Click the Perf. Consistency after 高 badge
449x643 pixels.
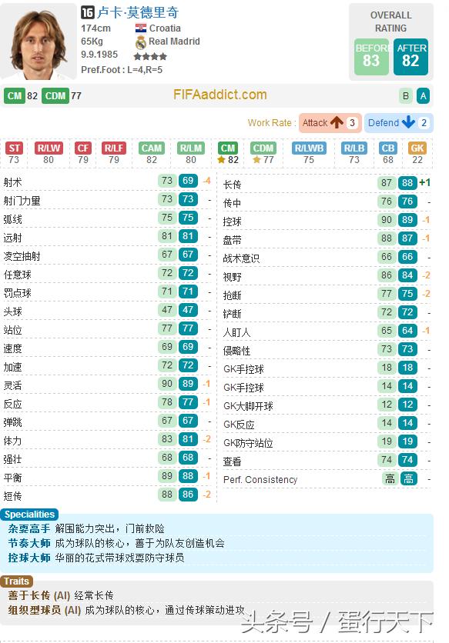pyautogui.click(x=408, y=478)
